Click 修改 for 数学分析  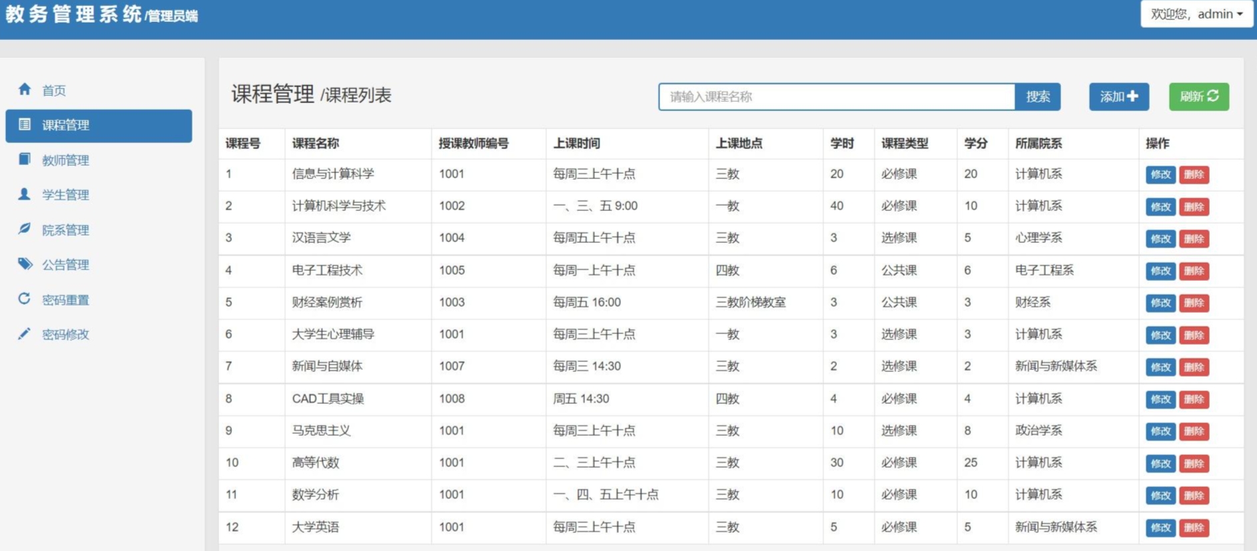[1160, 495]
